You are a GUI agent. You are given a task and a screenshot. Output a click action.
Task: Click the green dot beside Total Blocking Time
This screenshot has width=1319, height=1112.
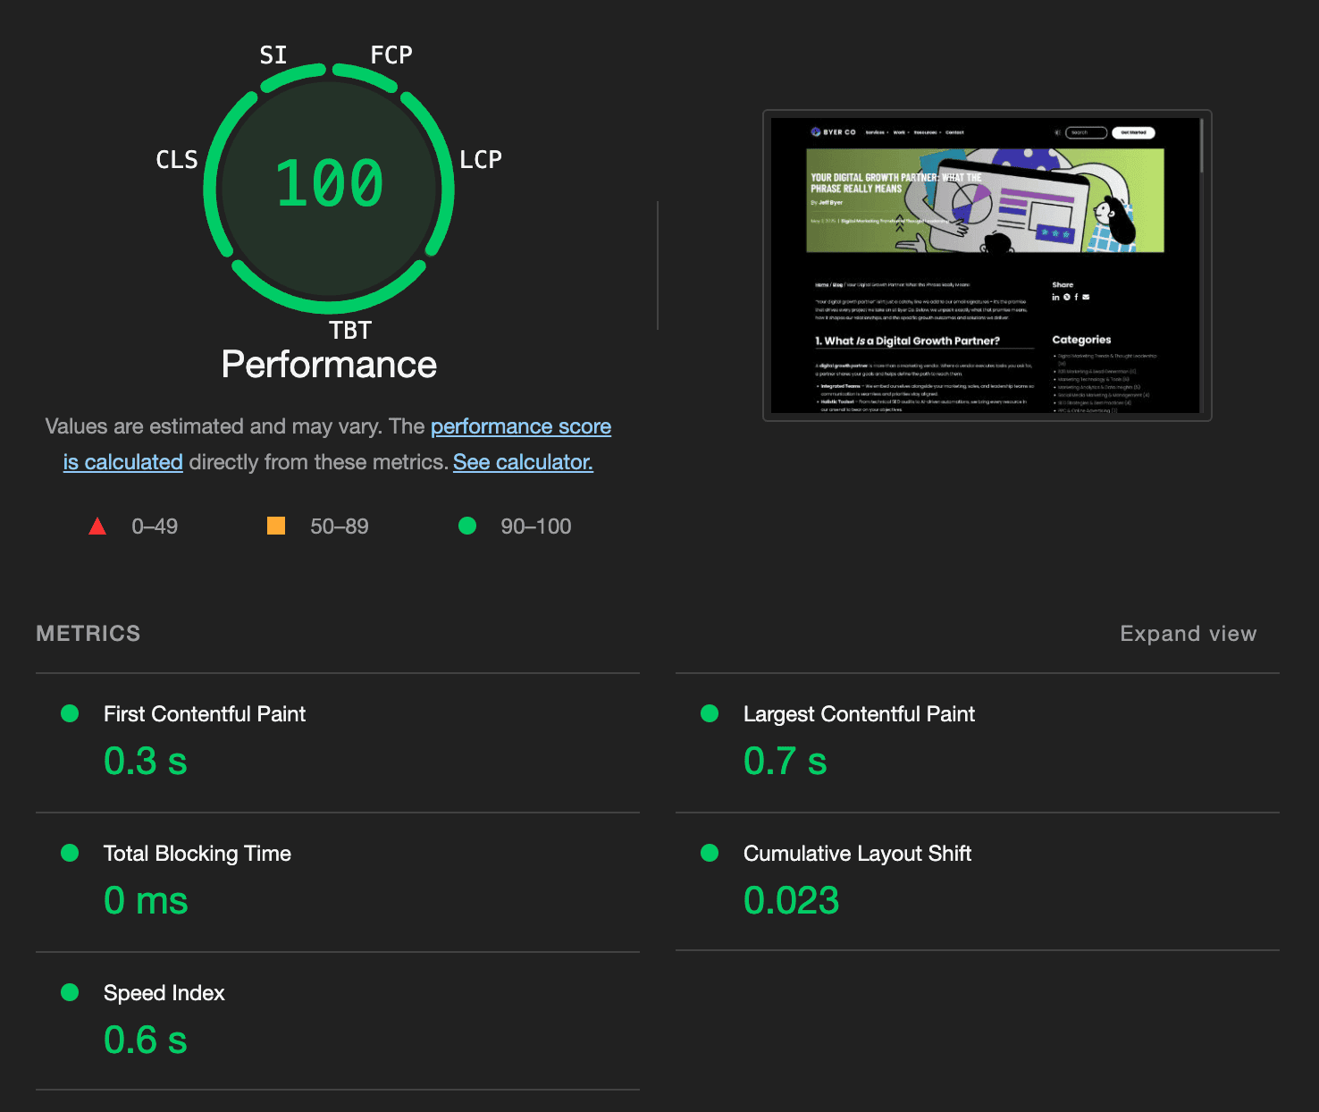point(70,853)
